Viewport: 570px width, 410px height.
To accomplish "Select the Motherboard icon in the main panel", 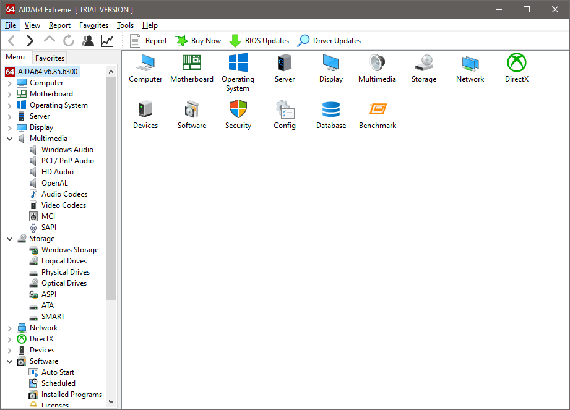I will (192, 64).
